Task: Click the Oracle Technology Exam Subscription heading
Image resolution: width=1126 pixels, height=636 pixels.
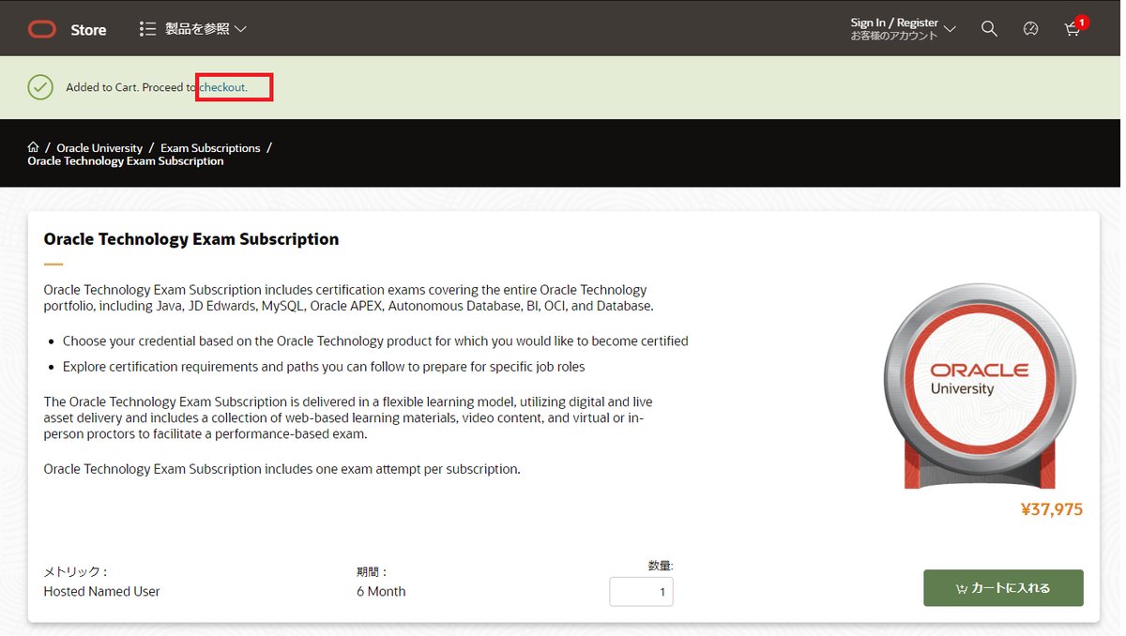Action: tap(191, 239)
